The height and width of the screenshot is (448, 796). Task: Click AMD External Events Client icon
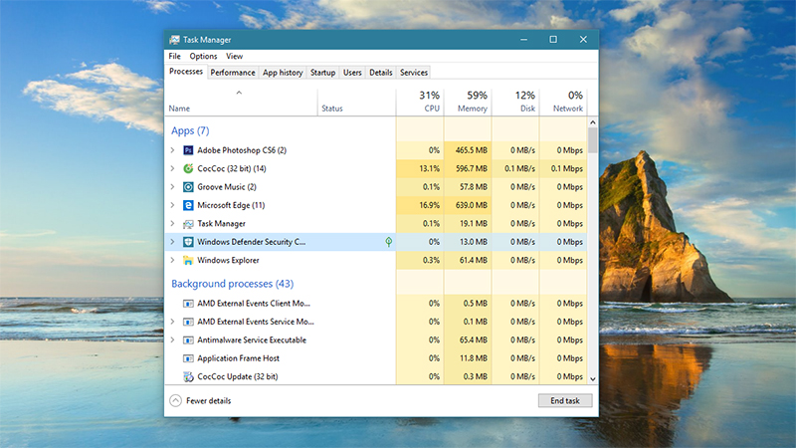188,304
